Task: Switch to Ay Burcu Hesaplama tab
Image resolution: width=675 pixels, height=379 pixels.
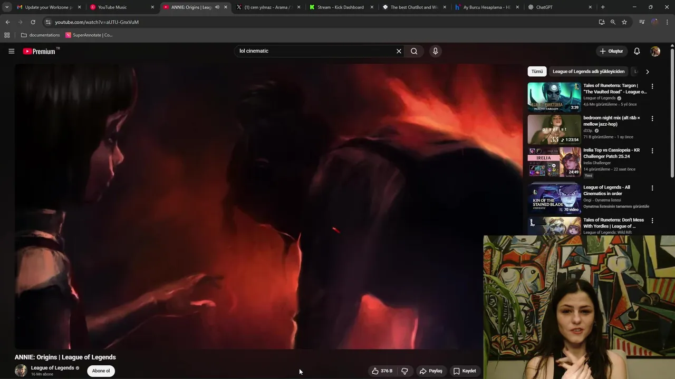Action: pos(486,7)
